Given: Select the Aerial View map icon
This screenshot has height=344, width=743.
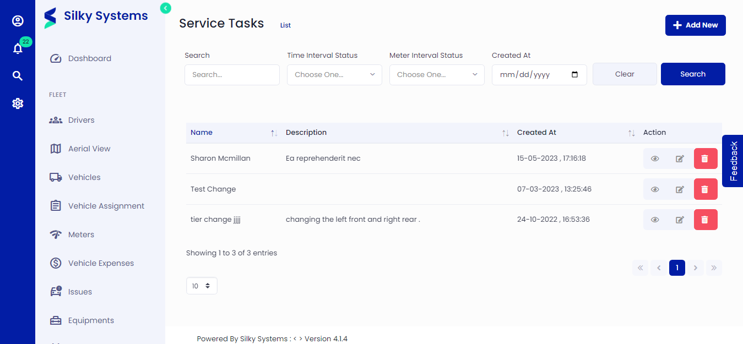Looking at the screenshot, I should [x=56, y=148].
